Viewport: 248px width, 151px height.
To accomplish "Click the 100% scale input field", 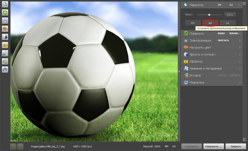I will click(x=230, y=15).
